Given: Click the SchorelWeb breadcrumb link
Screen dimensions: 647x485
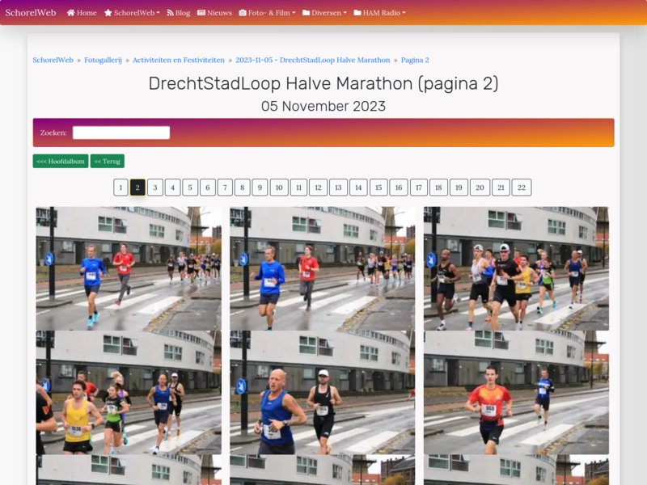Looking at the screenshot, I should click(53, 60).
